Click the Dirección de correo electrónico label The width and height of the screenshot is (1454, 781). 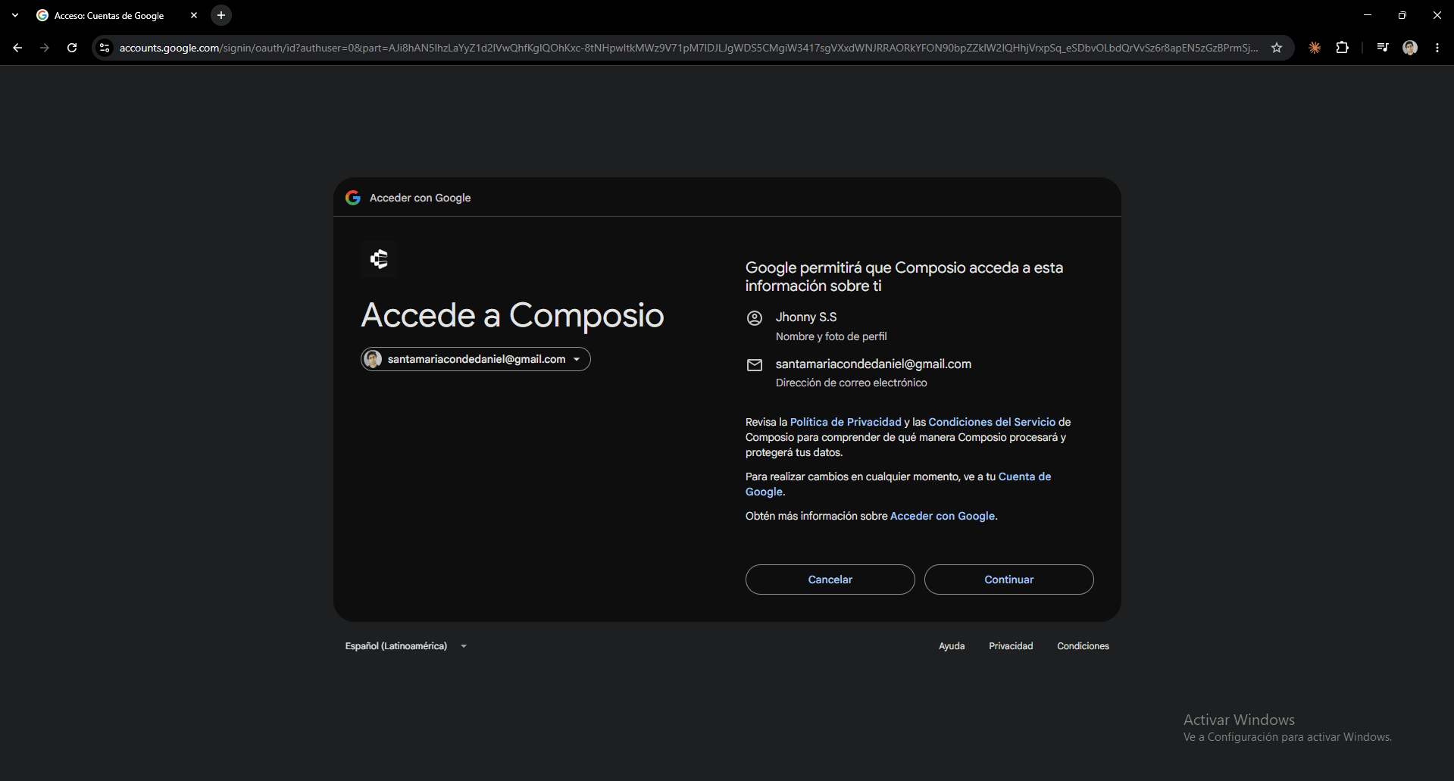[x=851, y=383]
